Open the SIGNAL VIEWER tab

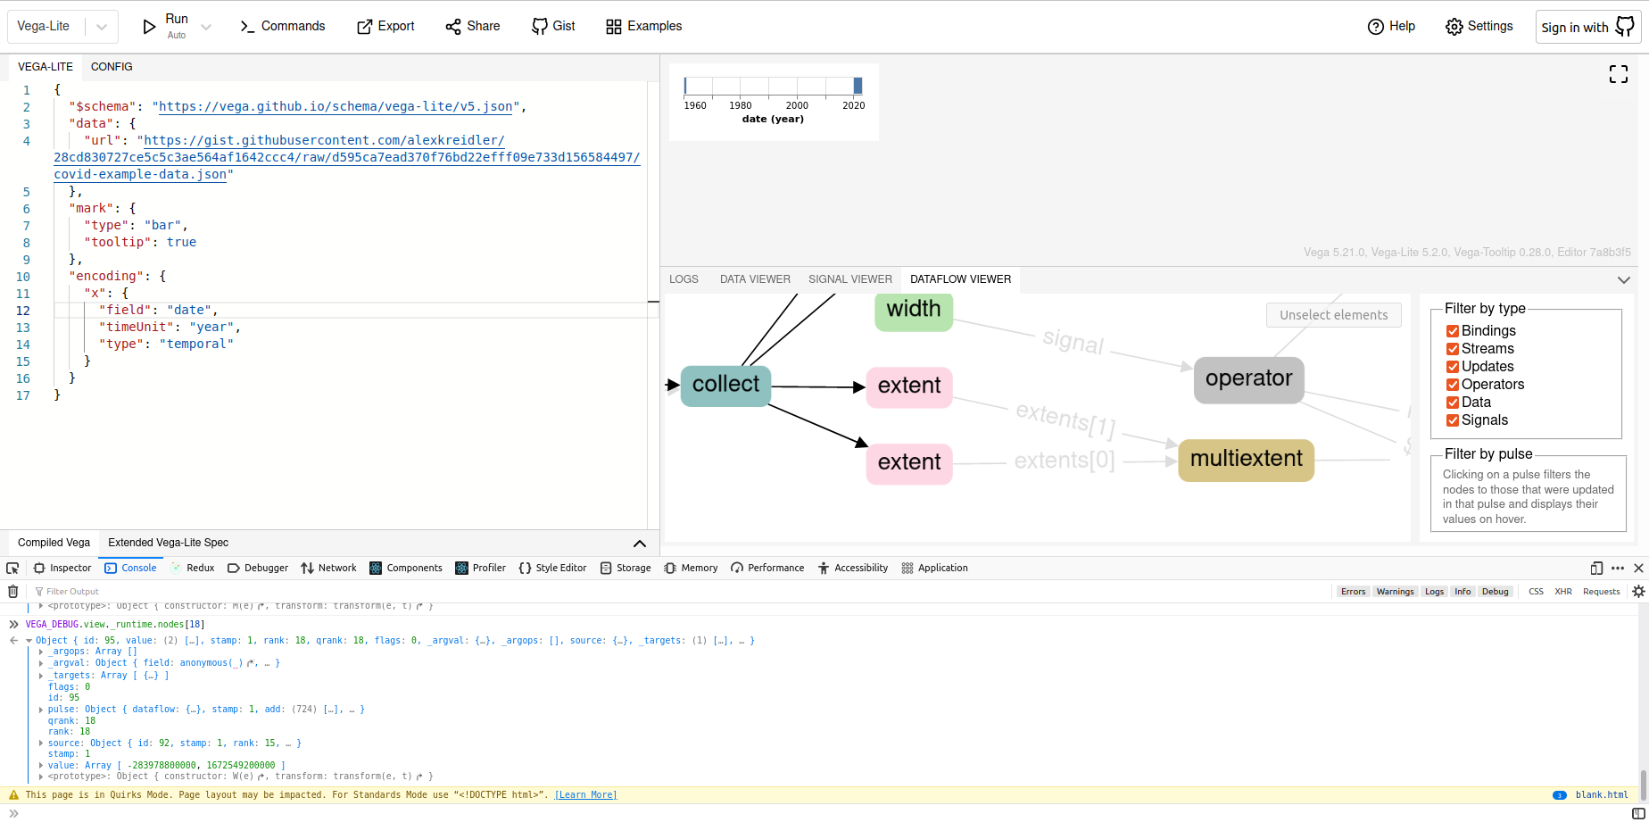(850, 279)
